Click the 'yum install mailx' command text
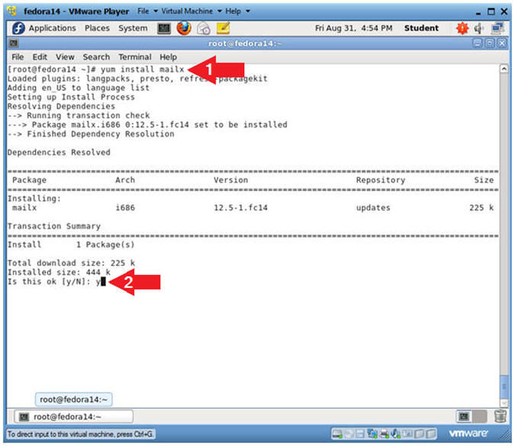 142,69
